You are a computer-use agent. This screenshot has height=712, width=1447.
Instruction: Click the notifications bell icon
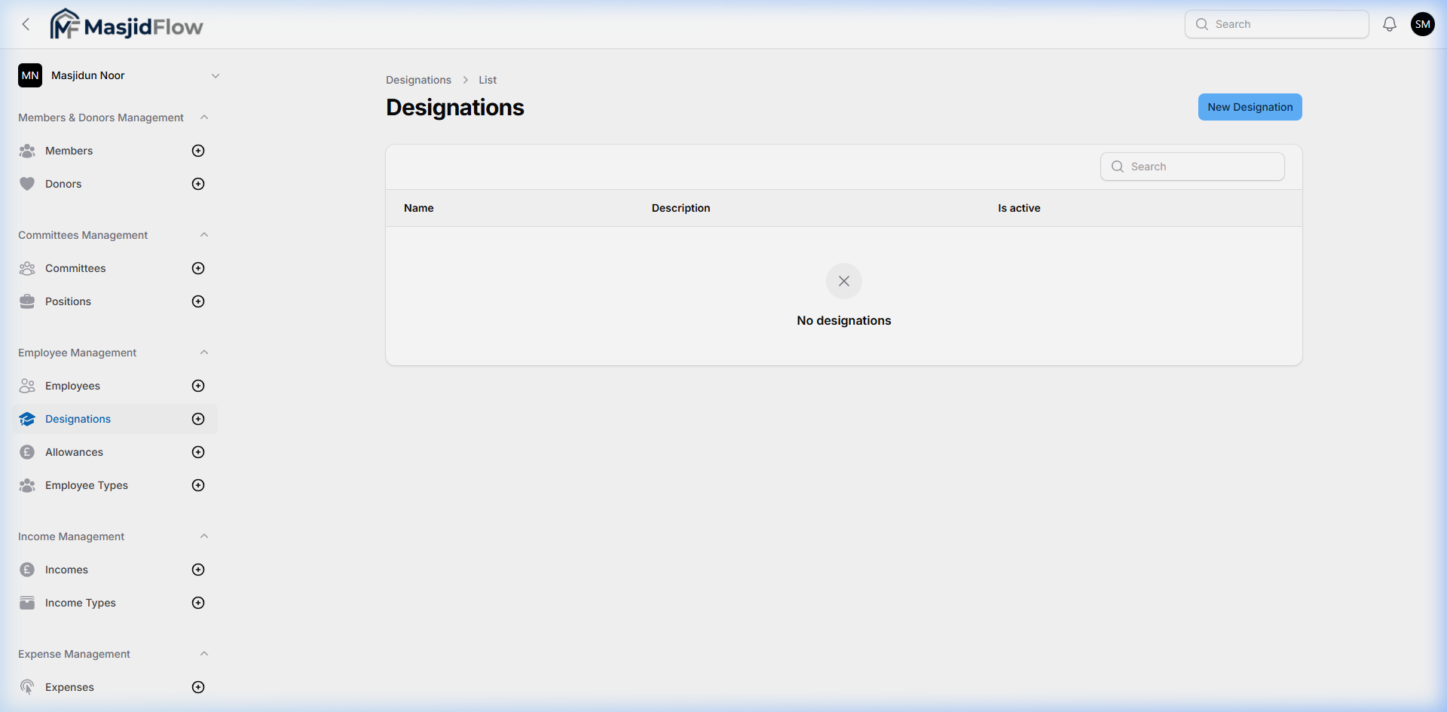1389,23
